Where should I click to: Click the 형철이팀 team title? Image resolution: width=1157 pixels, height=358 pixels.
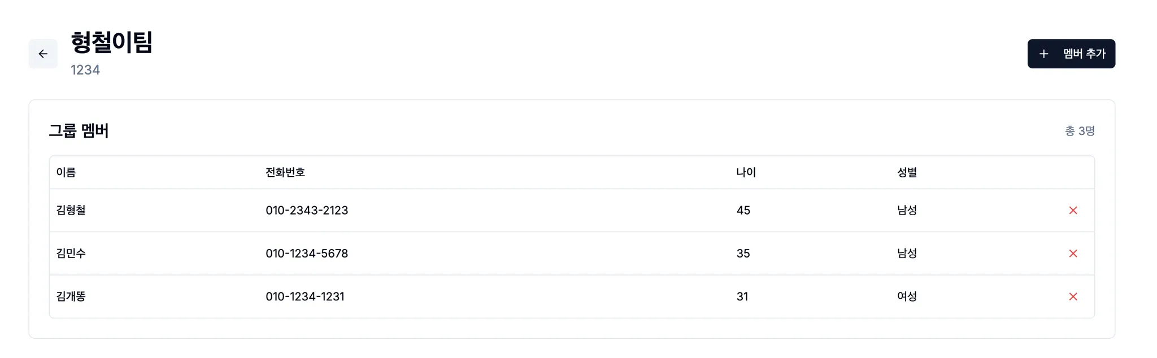[112, 42]
